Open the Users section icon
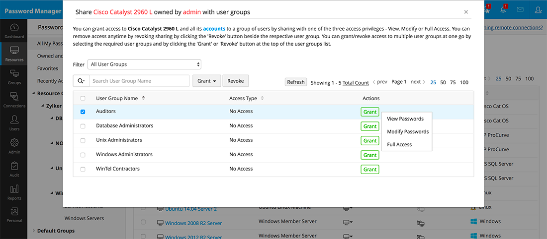 click(14, 122)
